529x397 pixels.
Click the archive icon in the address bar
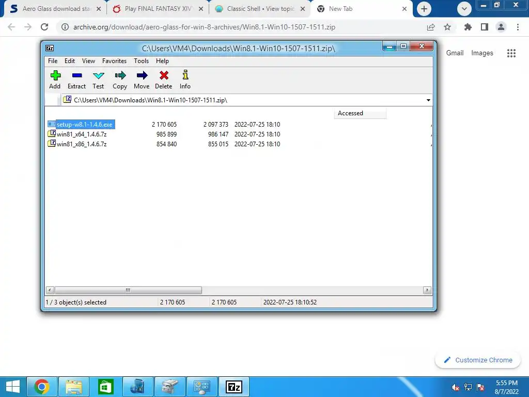67,99
